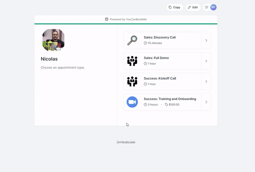Click the blue video camera icon

[x=132, y=102]
